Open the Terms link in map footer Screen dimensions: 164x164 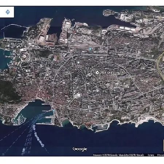tap(151, 155)
